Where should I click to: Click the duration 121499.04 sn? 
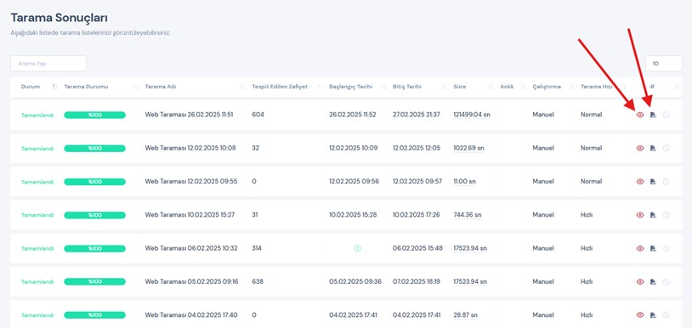[472, 115]
